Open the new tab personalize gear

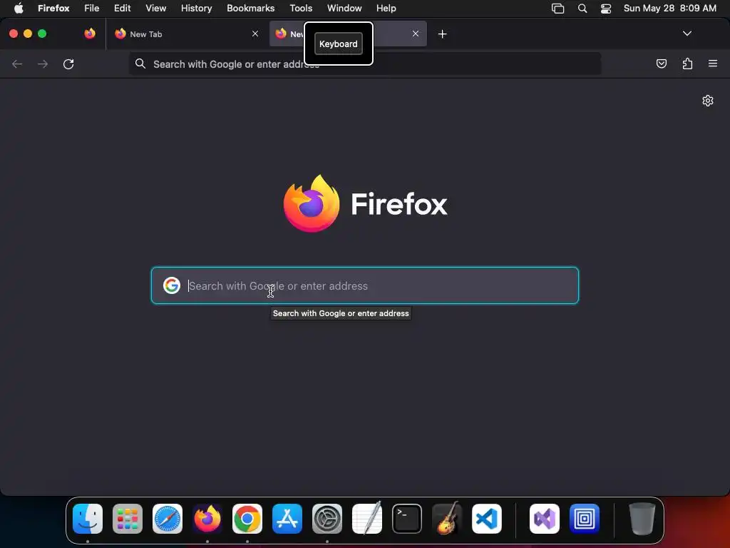[708, 101]
